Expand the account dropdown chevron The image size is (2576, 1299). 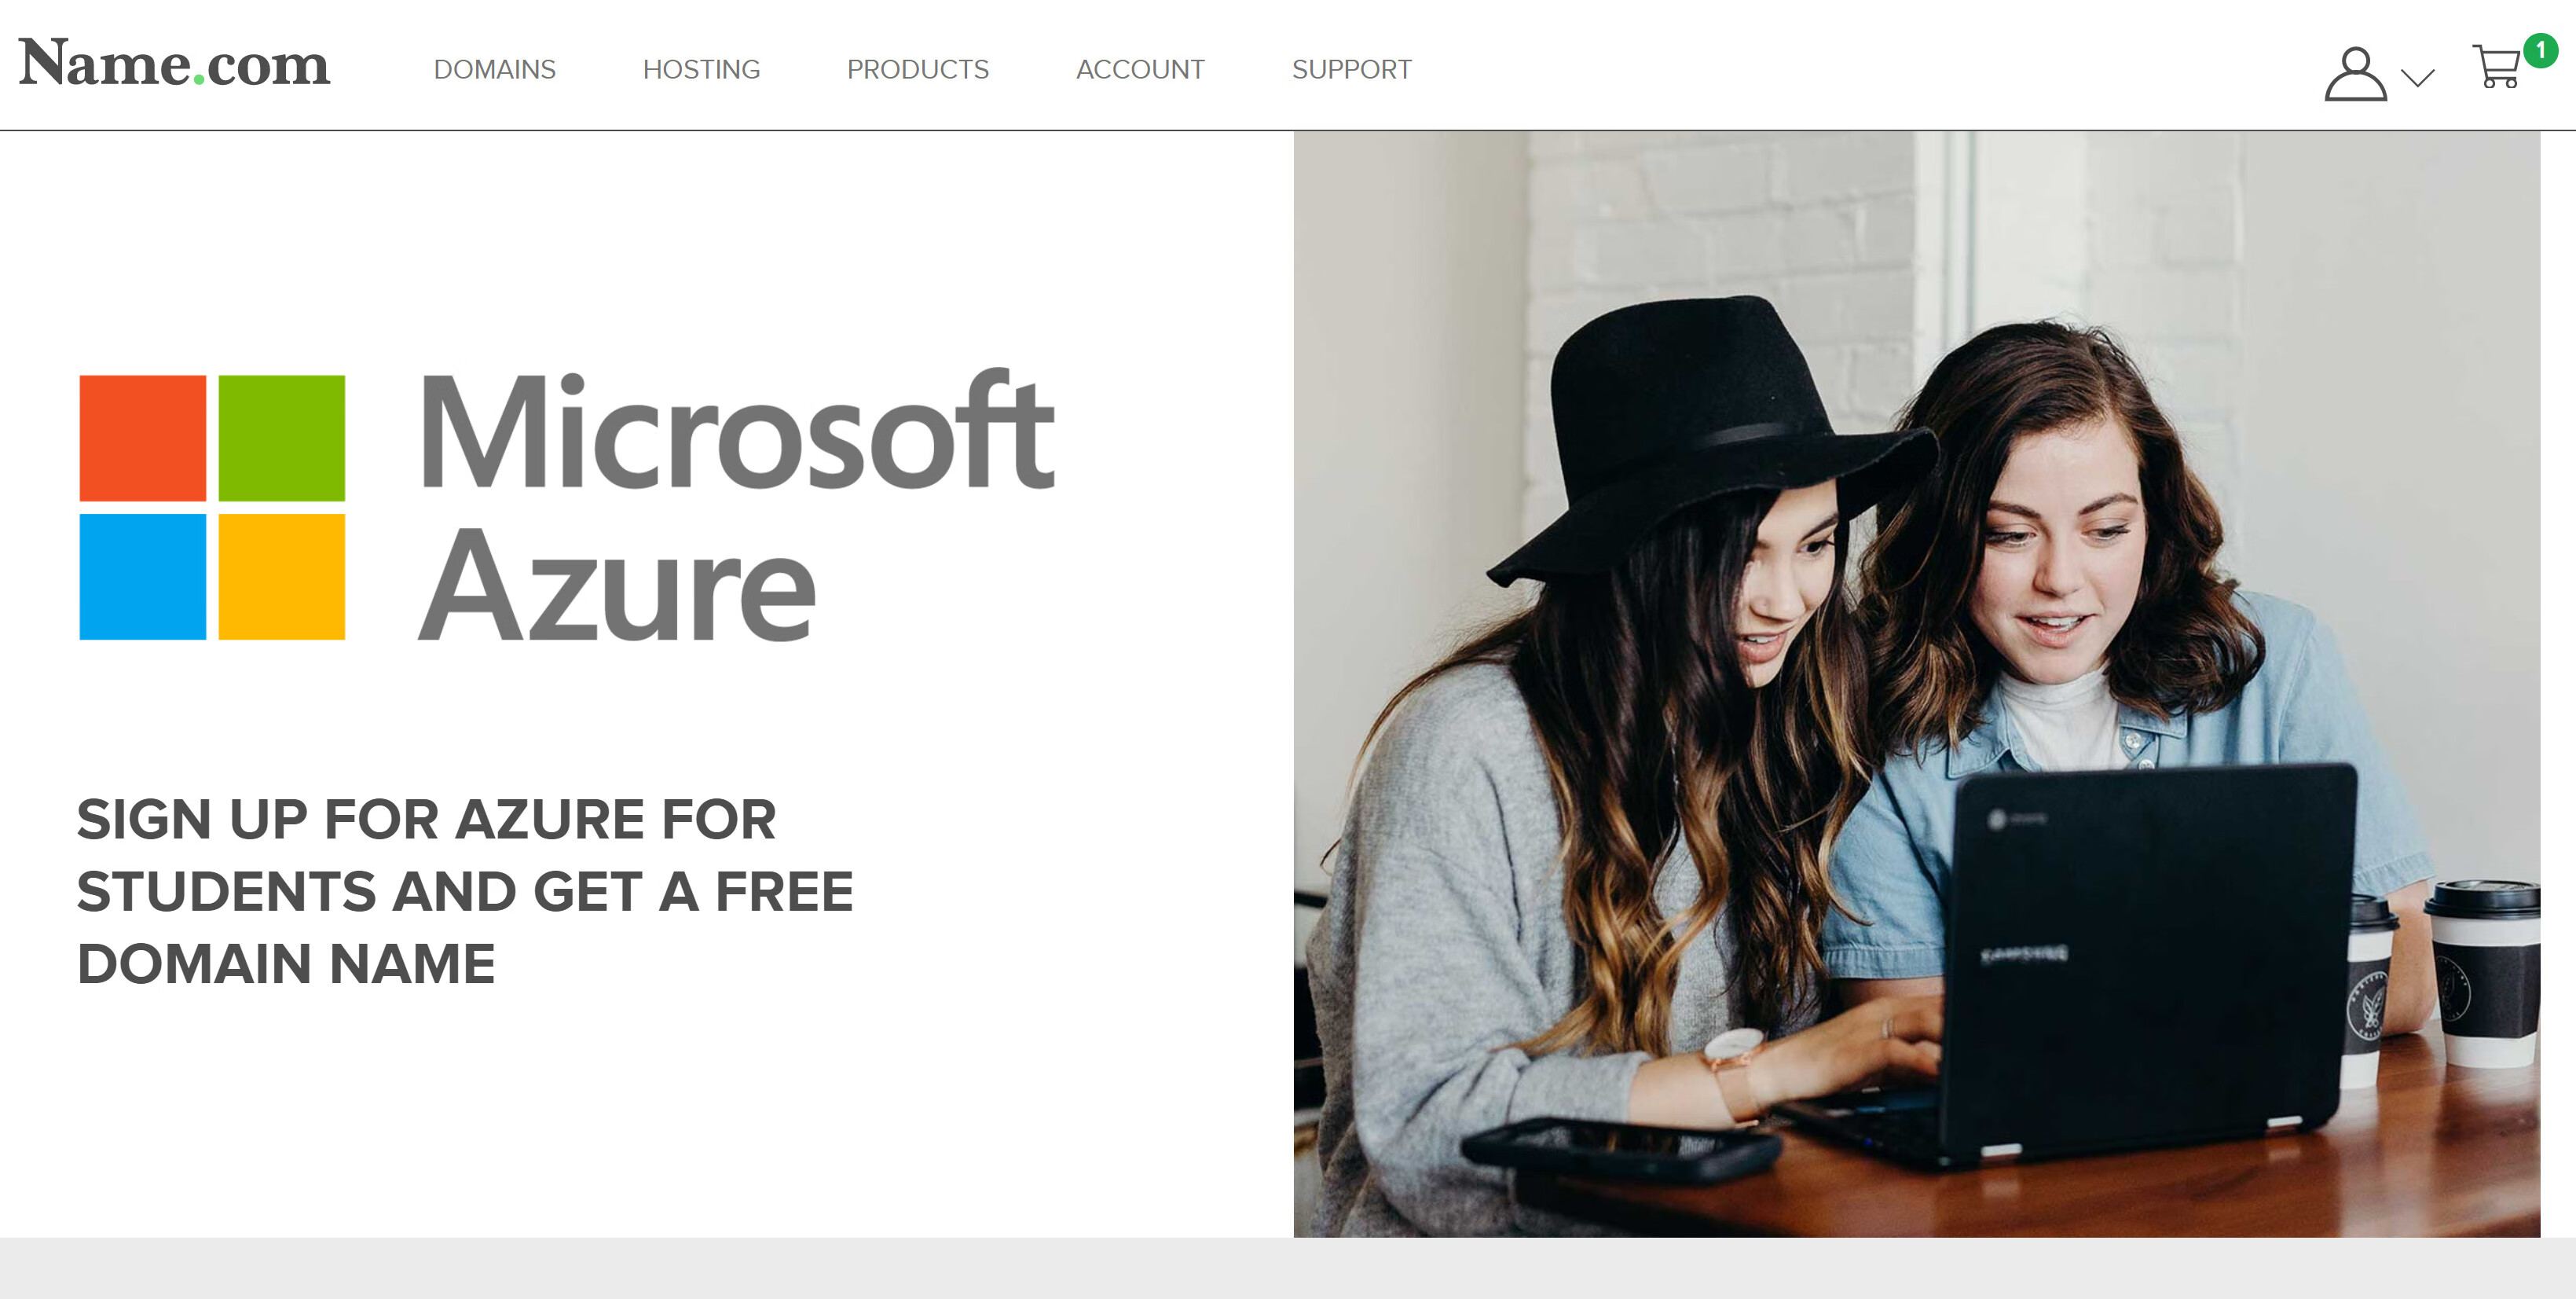tap(2417, 78)
